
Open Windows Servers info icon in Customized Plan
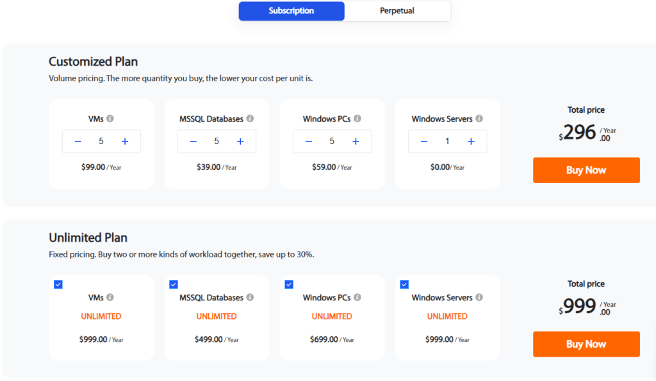coord(479,118)
